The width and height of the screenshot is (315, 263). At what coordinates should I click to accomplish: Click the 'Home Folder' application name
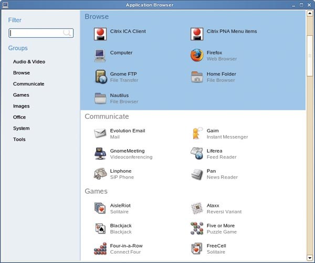[x=222, y=74]
